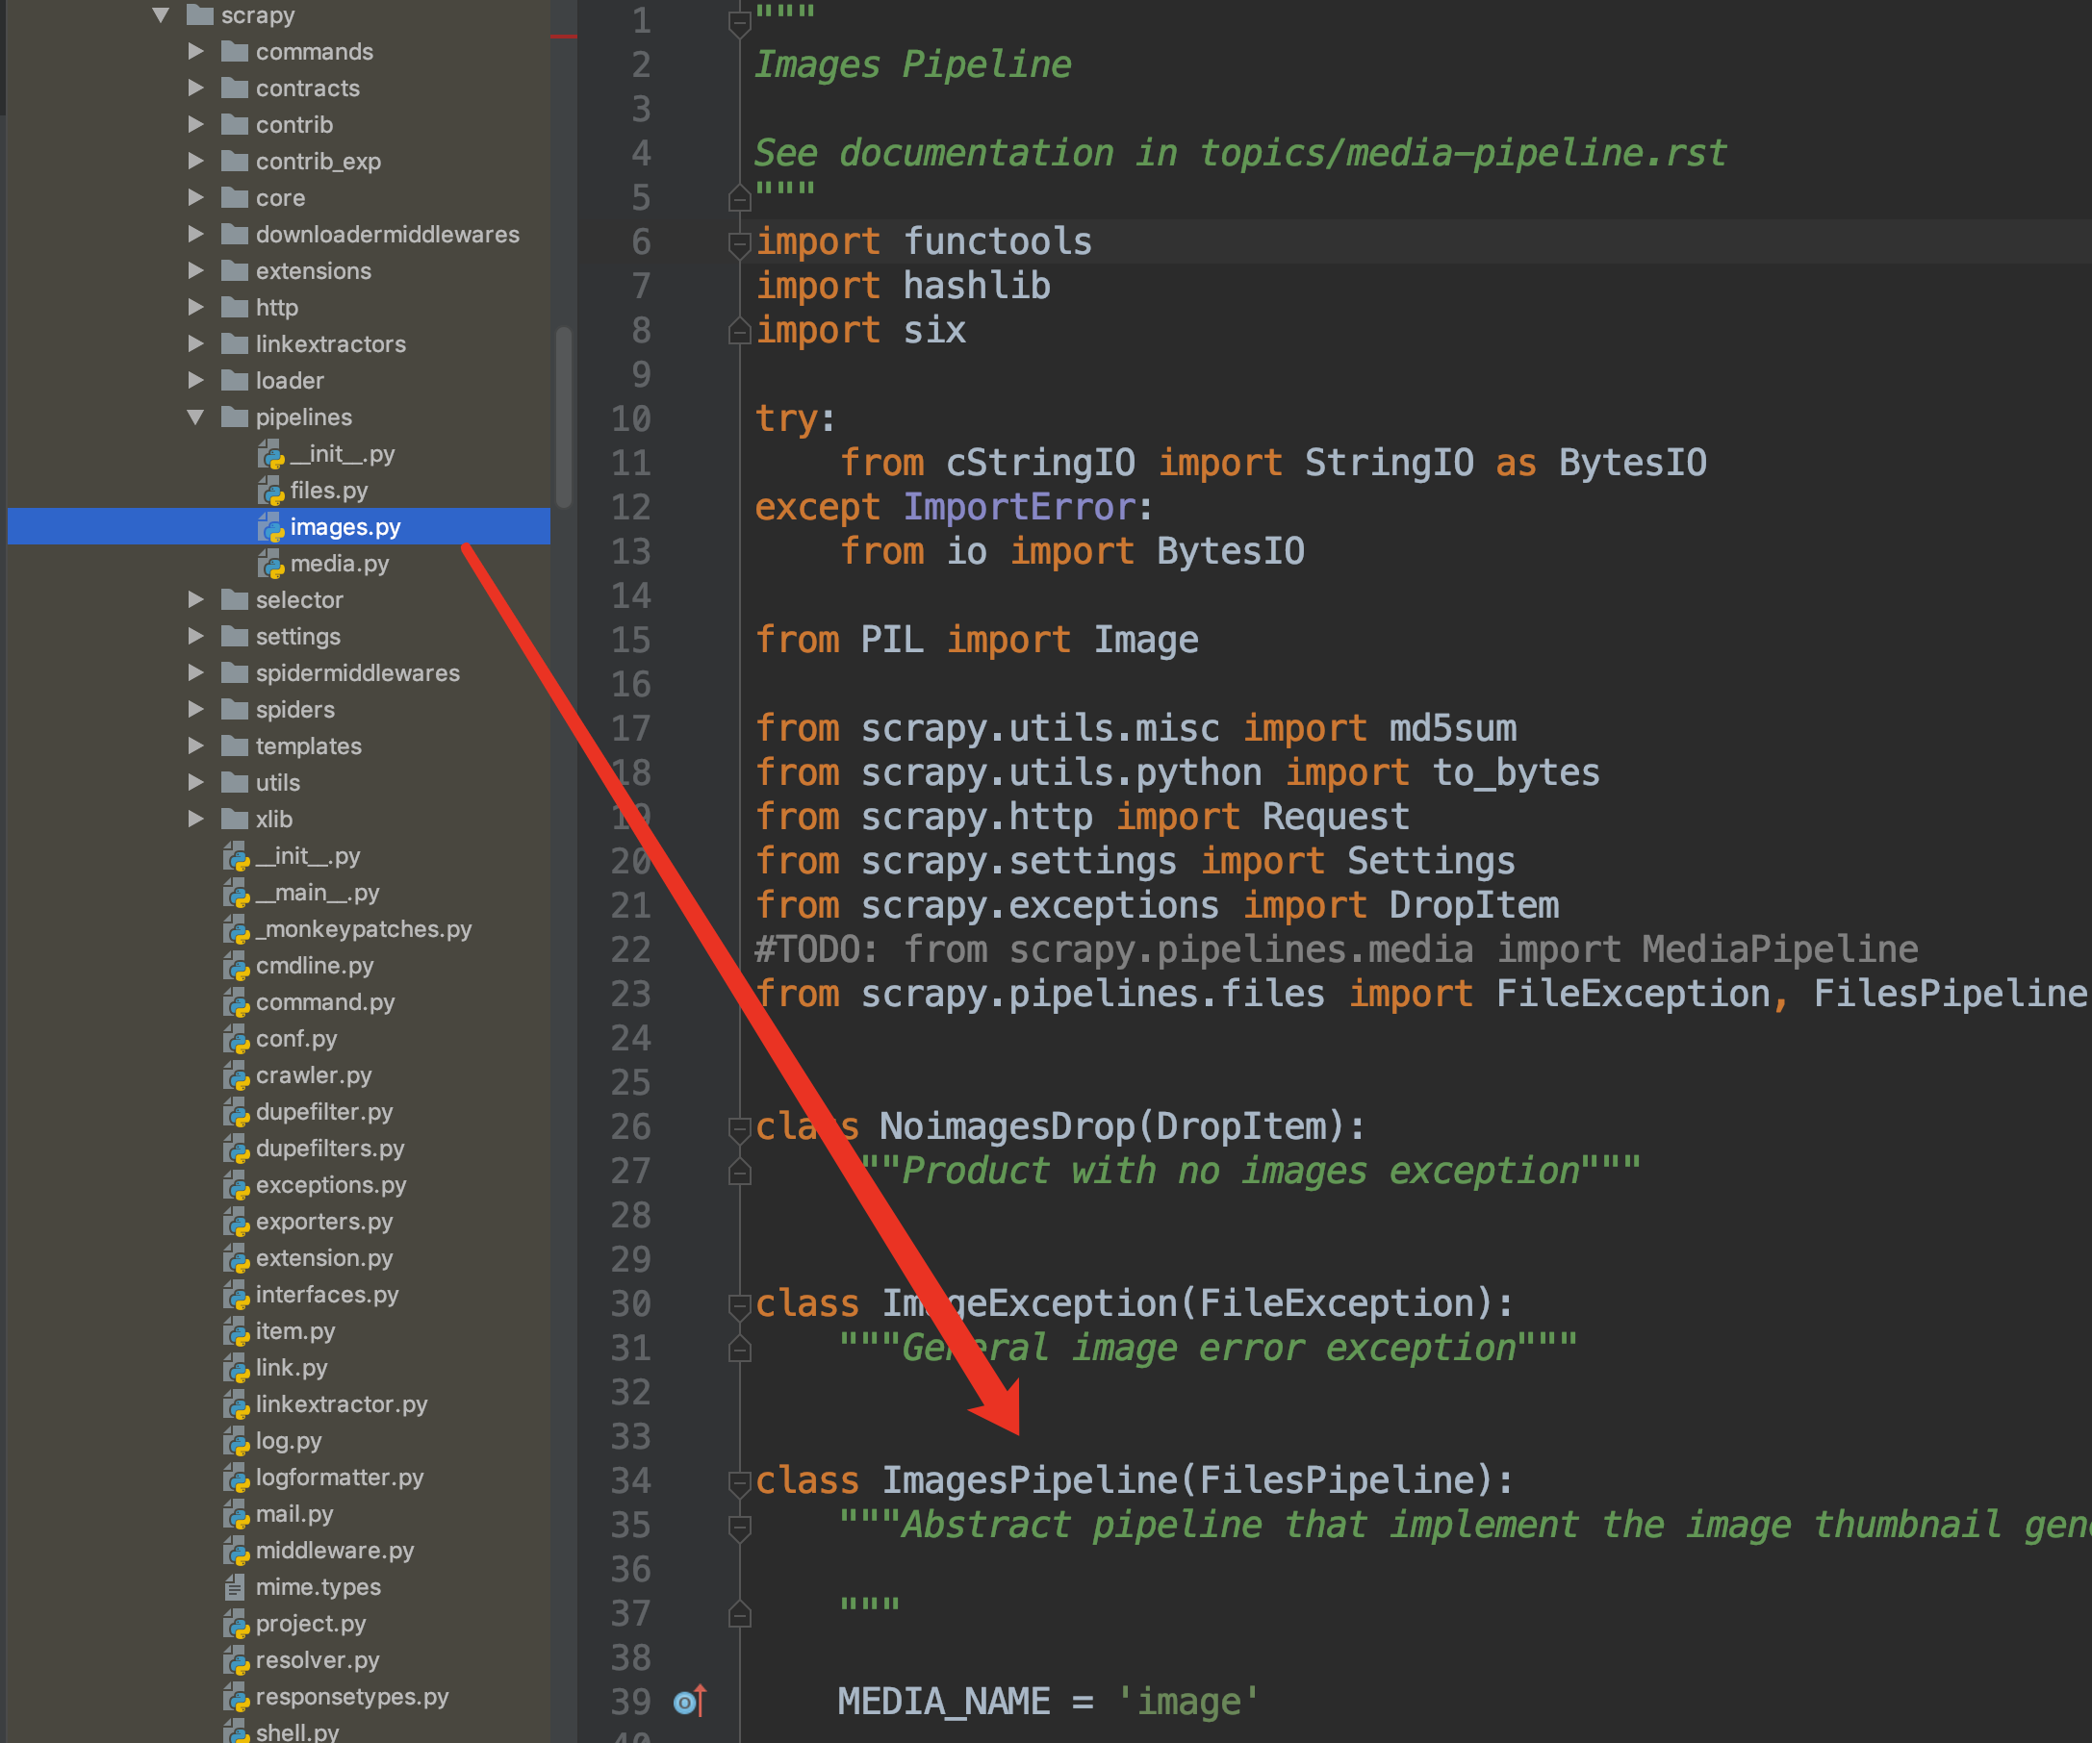Click Python icon of pipelines __init__.py
The height and width of the screenshot is (1743, 2092).
[x=271, y=455]
